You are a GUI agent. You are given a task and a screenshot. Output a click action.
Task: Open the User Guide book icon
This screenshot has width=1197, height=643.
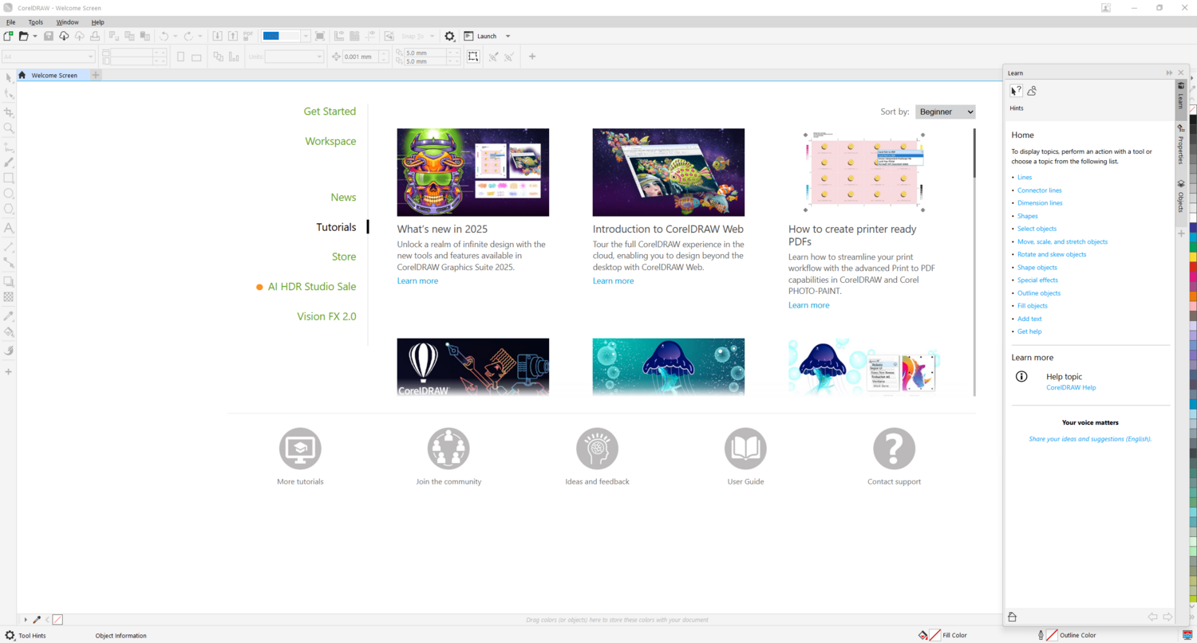coord(745,449)
